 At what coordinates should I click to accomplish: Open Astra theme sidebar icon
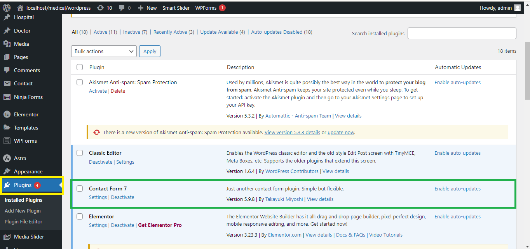point(7,158)
